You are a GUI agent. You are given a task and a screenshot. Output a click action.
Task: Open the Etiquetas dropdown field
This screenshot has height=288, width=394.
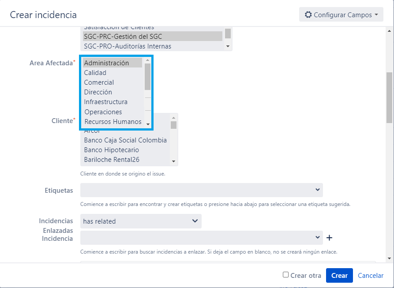coord(202,190)
